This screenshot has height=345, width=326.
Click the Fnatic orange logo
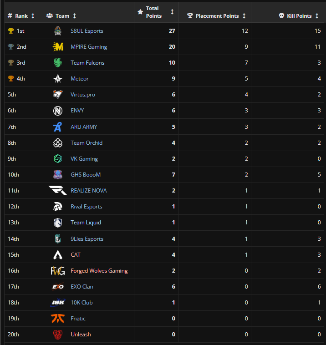tap(58, 319)
